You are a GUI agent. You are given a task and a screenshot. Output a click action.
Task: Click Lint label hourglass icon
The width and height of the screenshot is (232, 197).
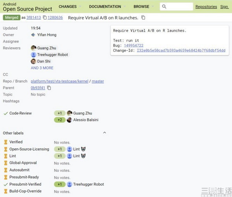(6, 156)
